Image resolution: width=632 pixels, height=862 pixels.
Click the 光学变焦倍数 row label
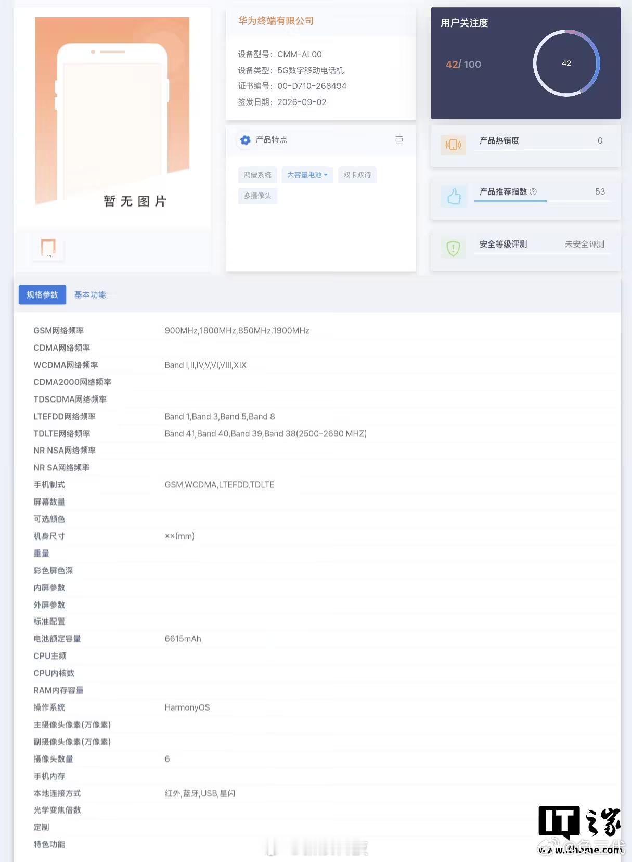[x=57, y=809]
